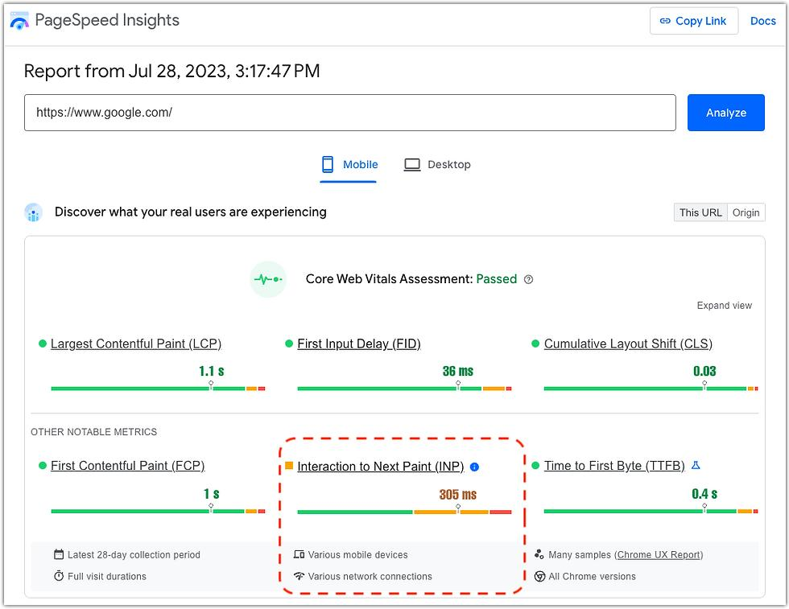789x609 pixels.
Task: Click the blue info icon beside INP
Action: (474, 467)
